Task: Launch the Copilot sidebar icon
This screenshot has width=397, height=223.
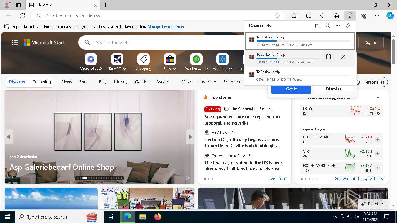Action: pos(390,16)
